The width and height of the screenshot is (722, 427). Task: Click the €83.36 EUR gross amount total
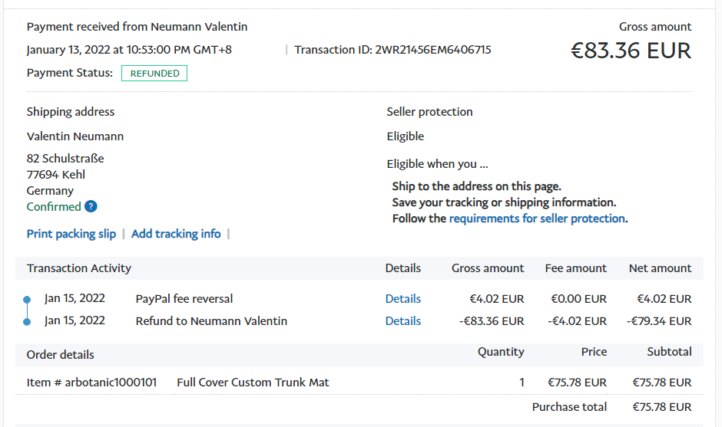631,51
